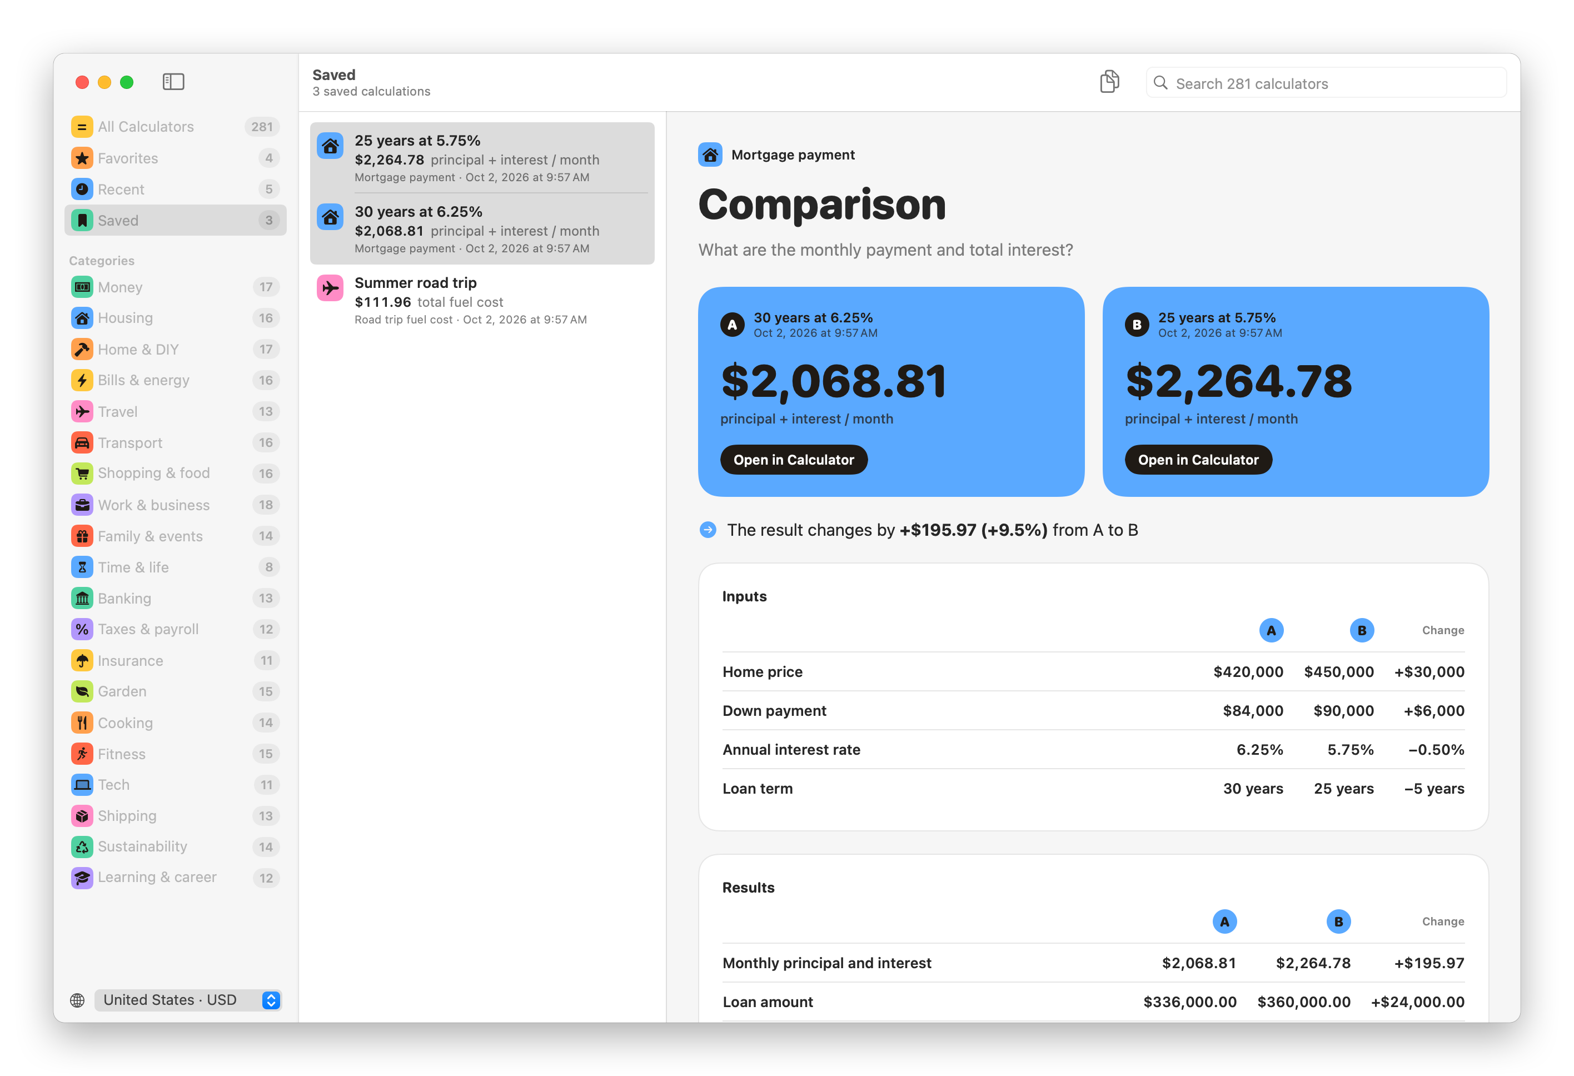
Task: Select the 30 years at 6.25% entry
Action: click(x=482, y=229)
